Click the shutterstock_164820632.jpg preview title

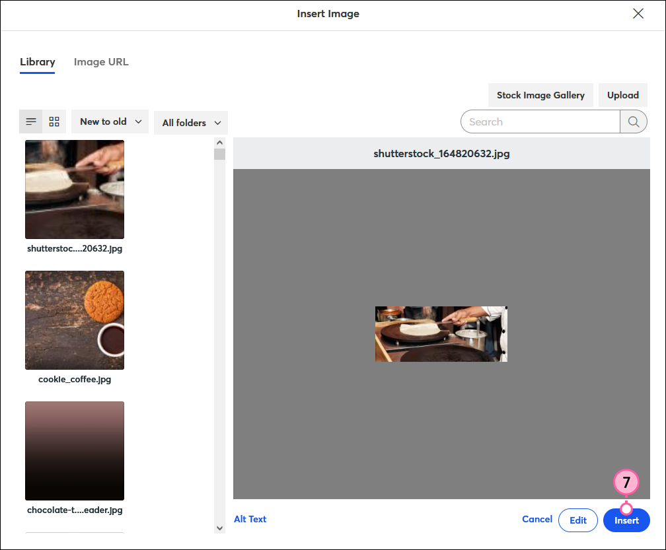[441, 154]
